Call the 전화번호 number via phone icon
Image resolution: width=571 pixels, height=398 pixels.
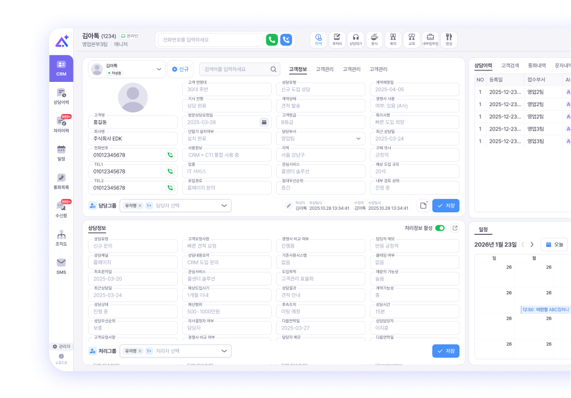pos(170,155)
